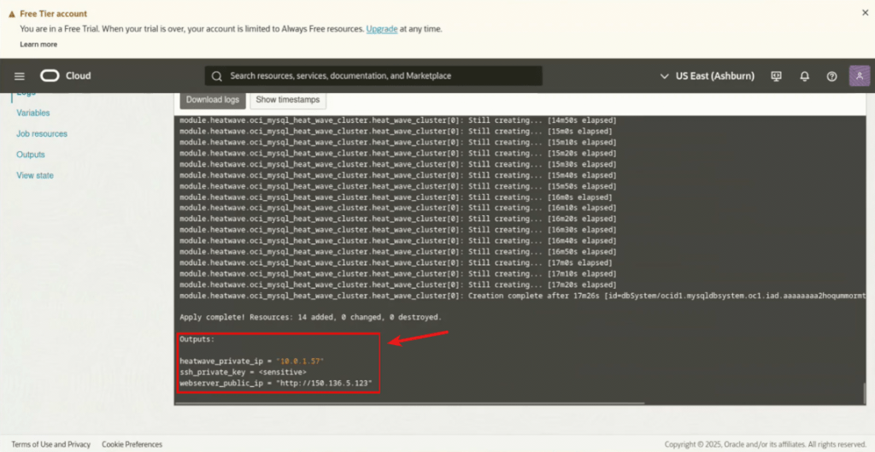
Task: Click the "Free Tier account" heading
Action: click(54, 14)
